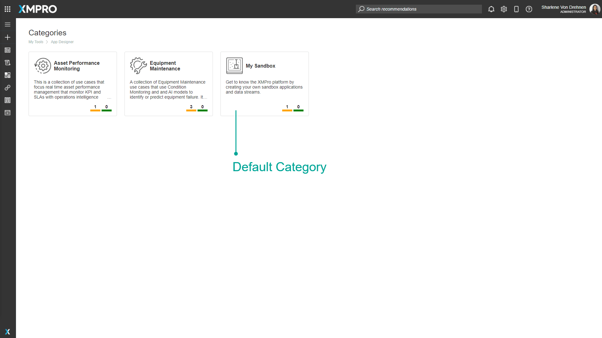Open the notifications bell icon

click(x=491, y=9)
